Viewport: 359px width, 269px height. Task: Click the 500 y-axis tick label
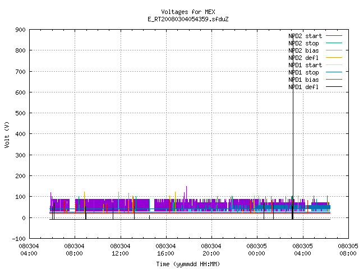coord(20,113)
